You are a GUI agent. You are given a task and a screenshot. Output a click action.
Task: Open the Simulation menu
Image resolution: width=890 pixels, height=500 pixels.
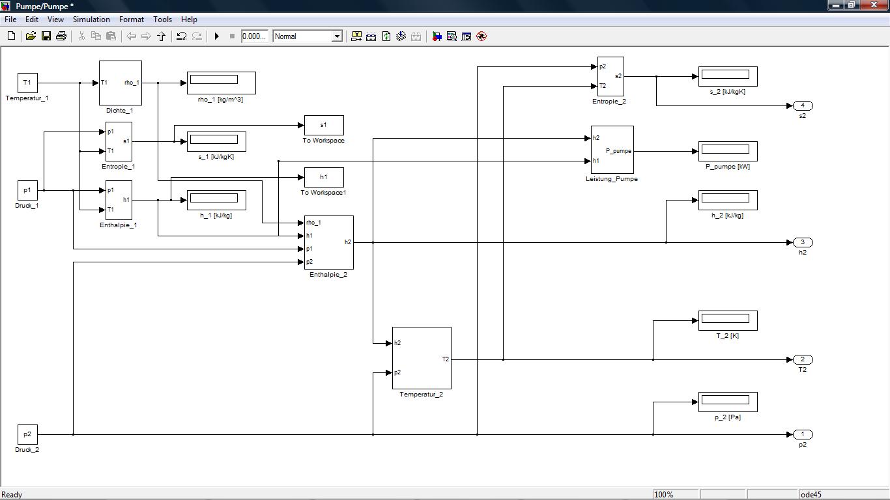(91, 20)
